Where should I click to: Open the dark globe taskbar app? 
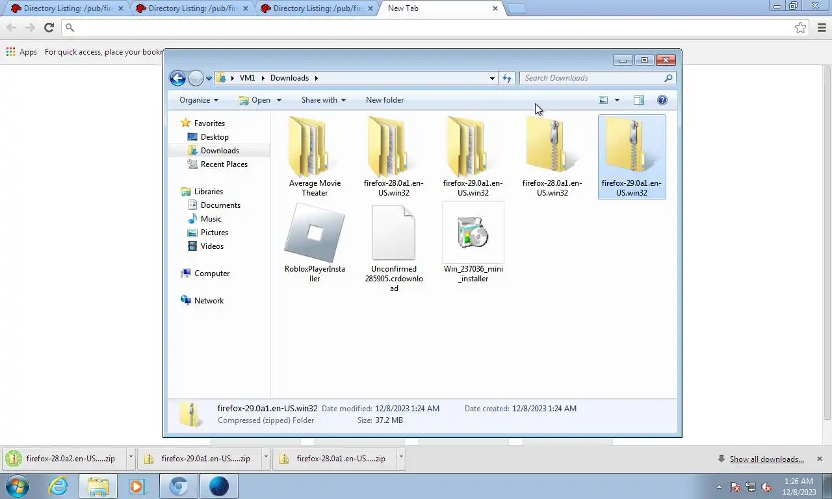tap(219, 486)
